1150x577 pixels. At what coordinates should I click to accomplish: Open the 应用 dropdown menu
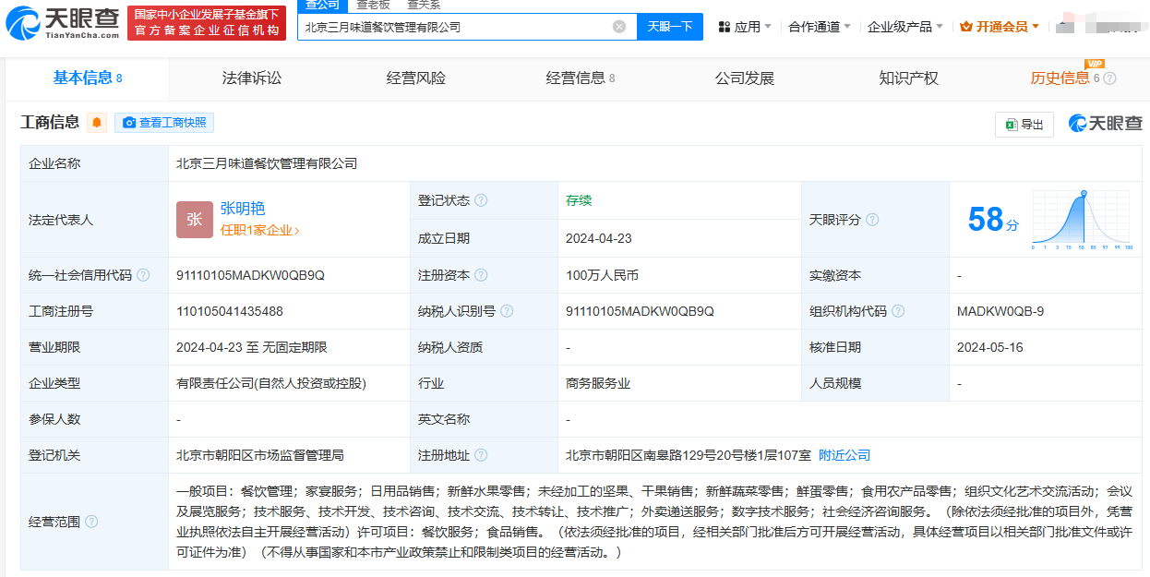coord(746,27)
